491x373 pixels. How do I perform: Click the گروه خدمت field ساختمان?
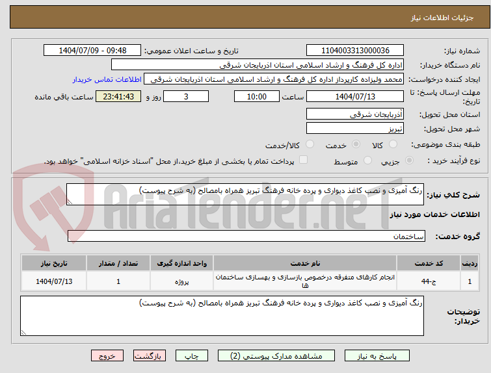(x=246, y=237)
